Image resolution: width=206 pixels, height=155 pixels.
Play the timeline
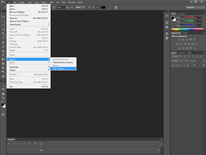[x=19, y=144]
